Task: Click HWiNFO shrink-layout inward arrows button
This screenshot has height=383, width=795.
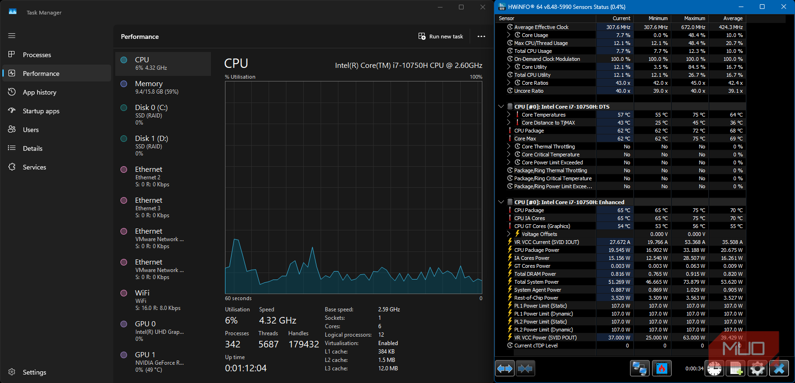Action: 525,368
